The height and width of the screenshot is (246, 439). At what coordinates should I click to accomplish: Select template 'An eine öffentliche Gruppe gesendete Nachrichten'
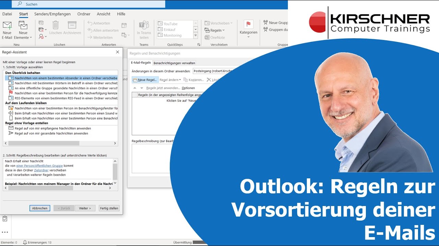point(62,88)
